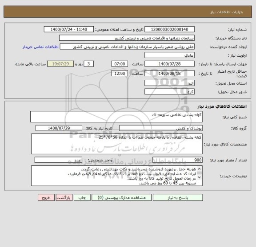
Task: Click the اولویت نیاز label
Action: 237,55
